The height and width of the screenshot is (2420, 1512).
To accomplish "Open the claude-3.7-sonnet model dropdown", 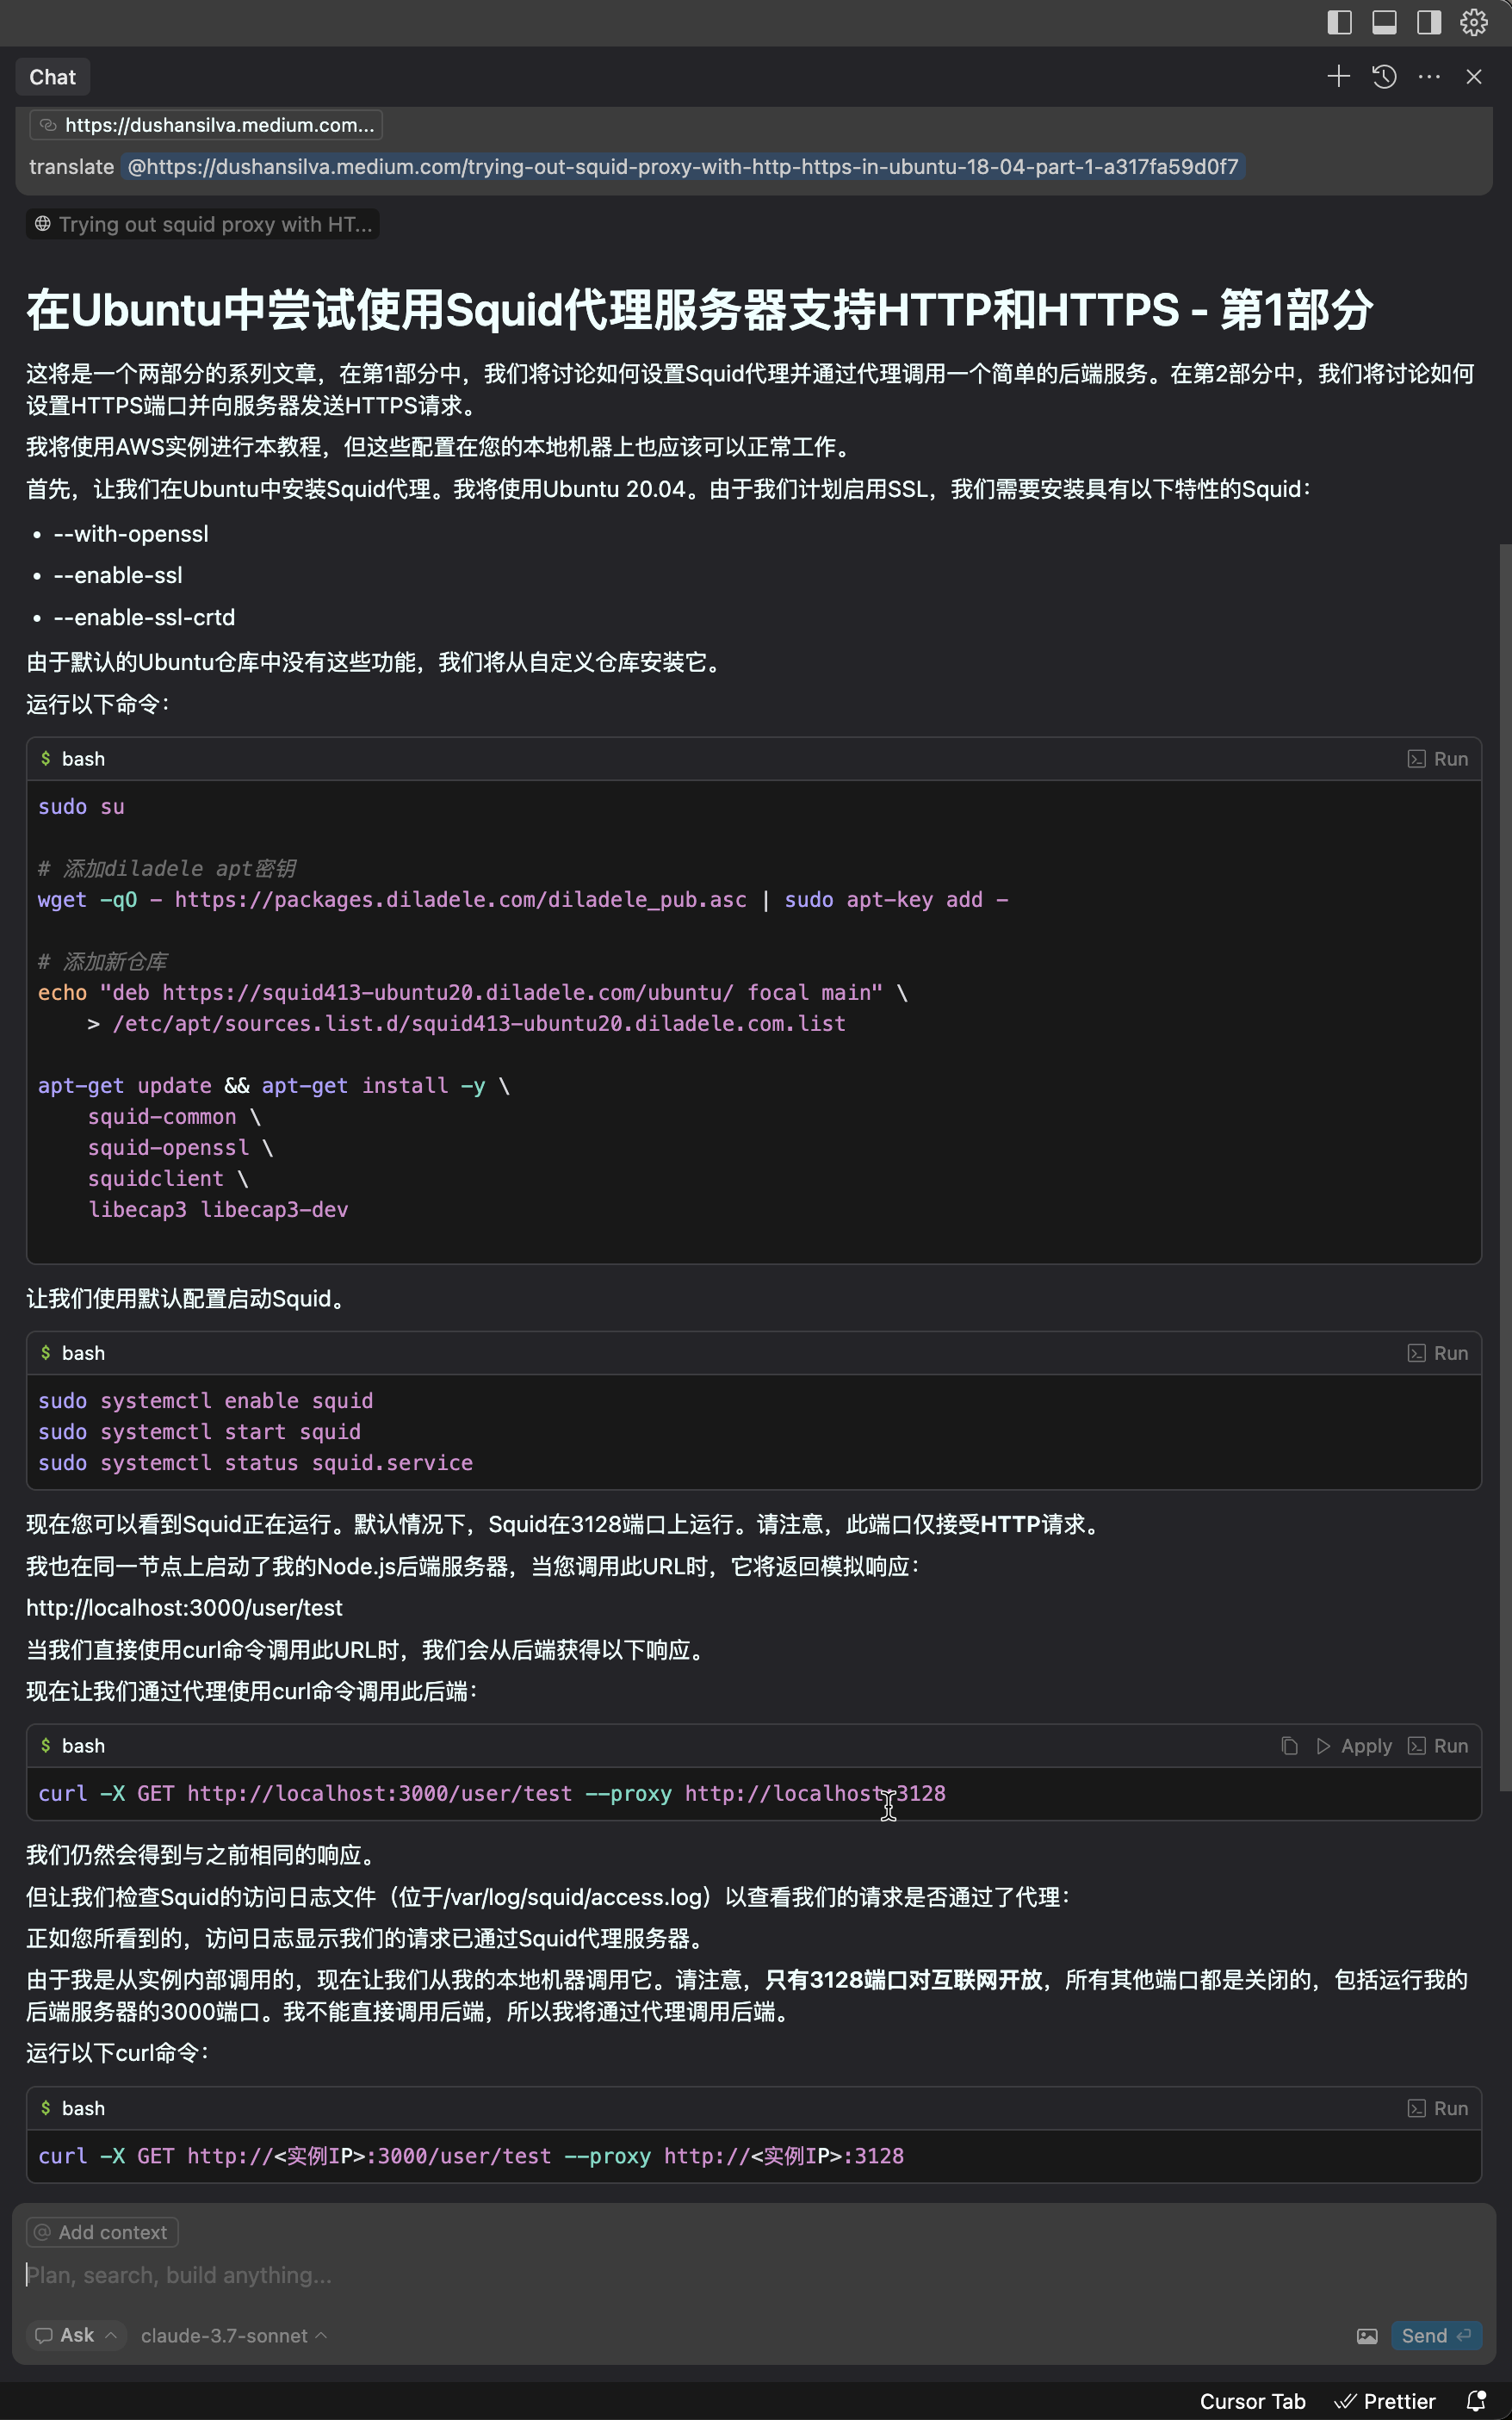I will (x=234, y=2336).
